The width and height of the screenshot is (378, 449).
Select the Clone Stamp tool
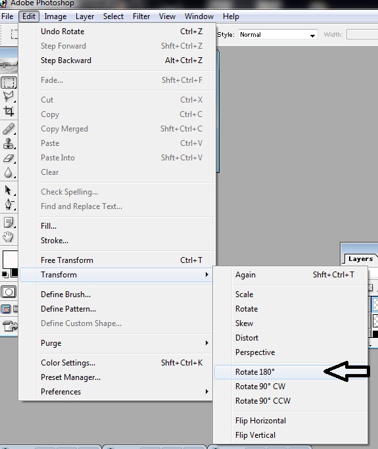9,143
